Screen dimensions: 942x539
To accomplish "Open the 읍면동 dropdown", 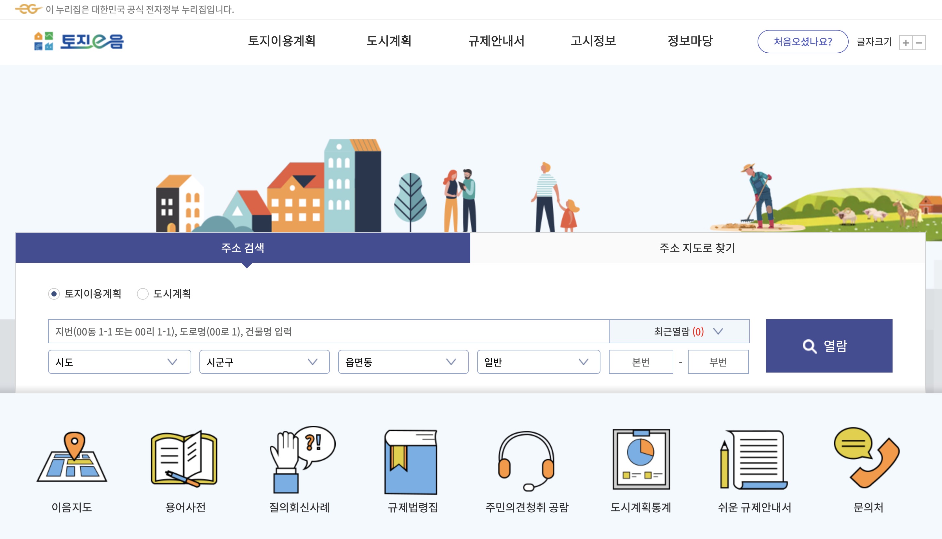I will pyautogui.click(x=404, y=362).
